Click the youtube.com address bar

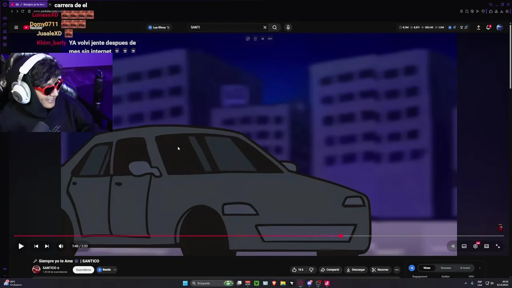[x=48, y=11]
